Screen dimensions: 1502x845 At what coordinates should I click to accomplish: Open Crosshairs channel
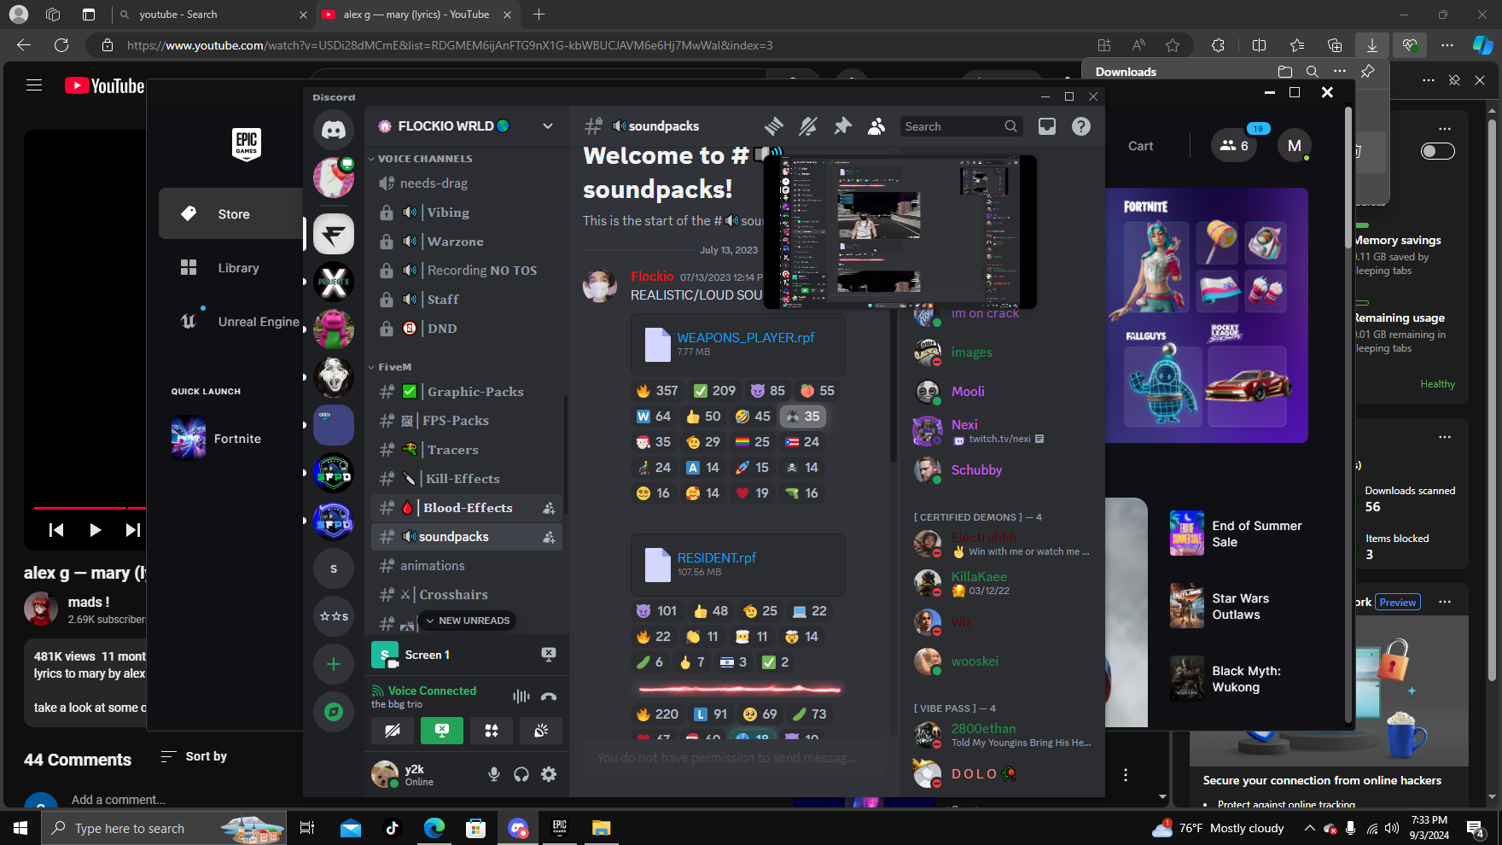pos(467,595)
